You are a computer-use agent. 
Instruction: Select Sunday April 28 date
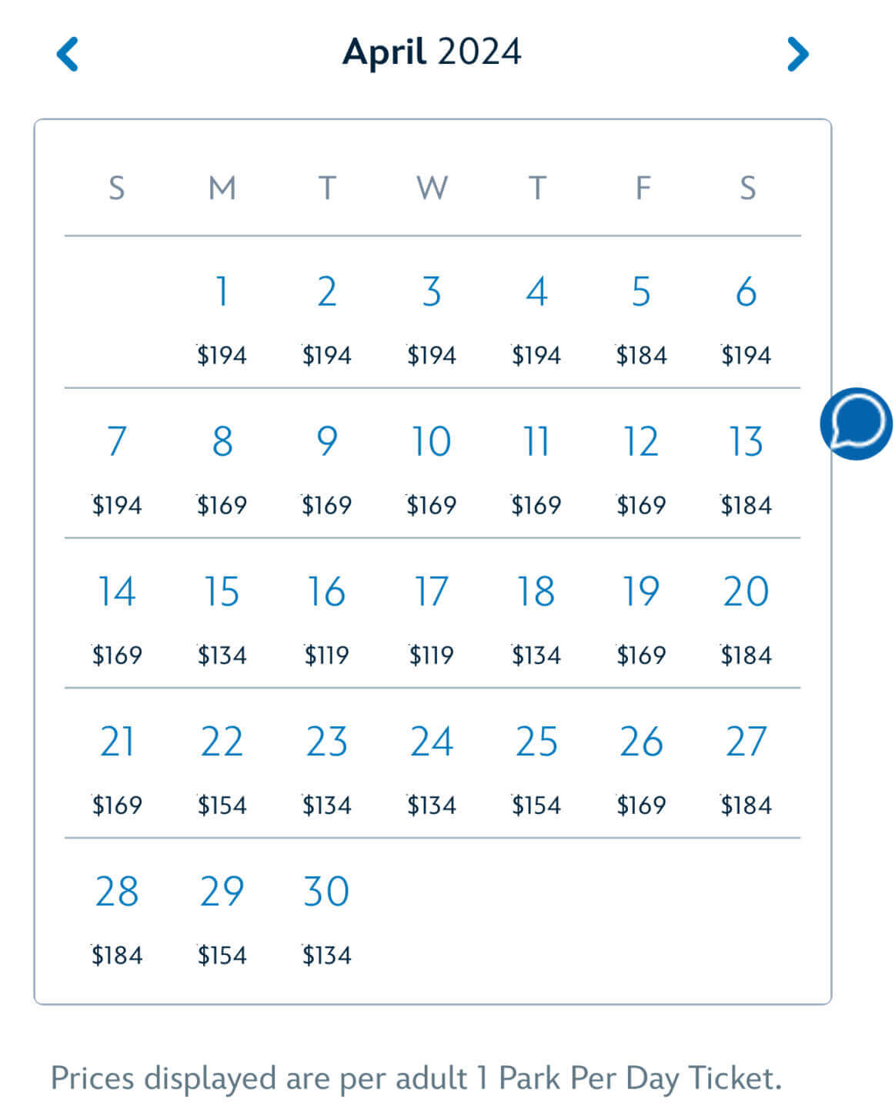coord(117,920)
